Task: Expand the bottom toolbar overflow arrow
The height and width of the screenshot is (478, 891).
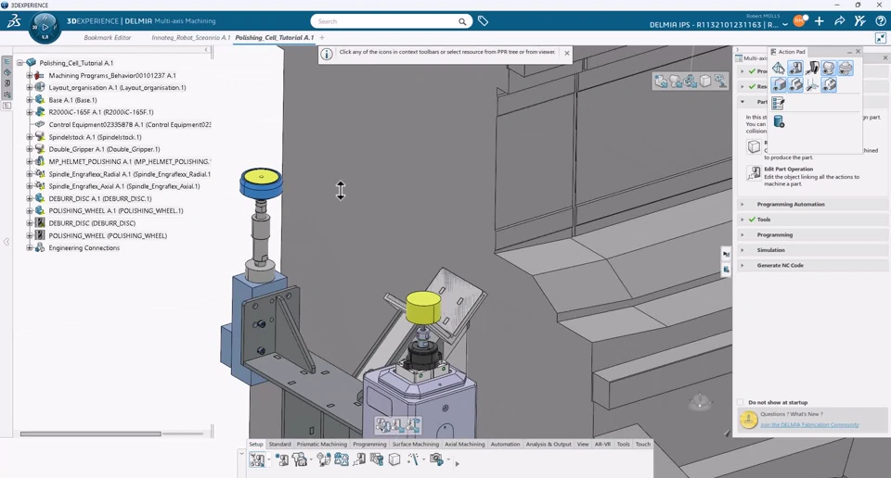Action: (x=457, y=464)
